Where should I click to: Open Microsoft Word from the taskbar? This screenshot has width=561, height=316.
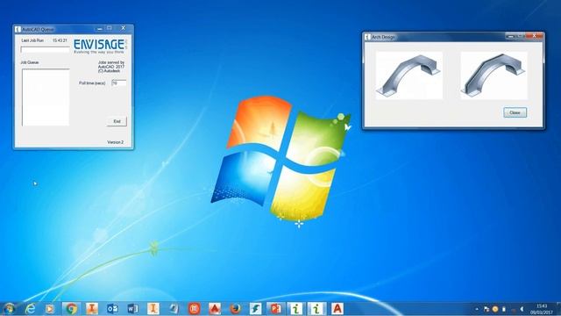tap(132, 308)
